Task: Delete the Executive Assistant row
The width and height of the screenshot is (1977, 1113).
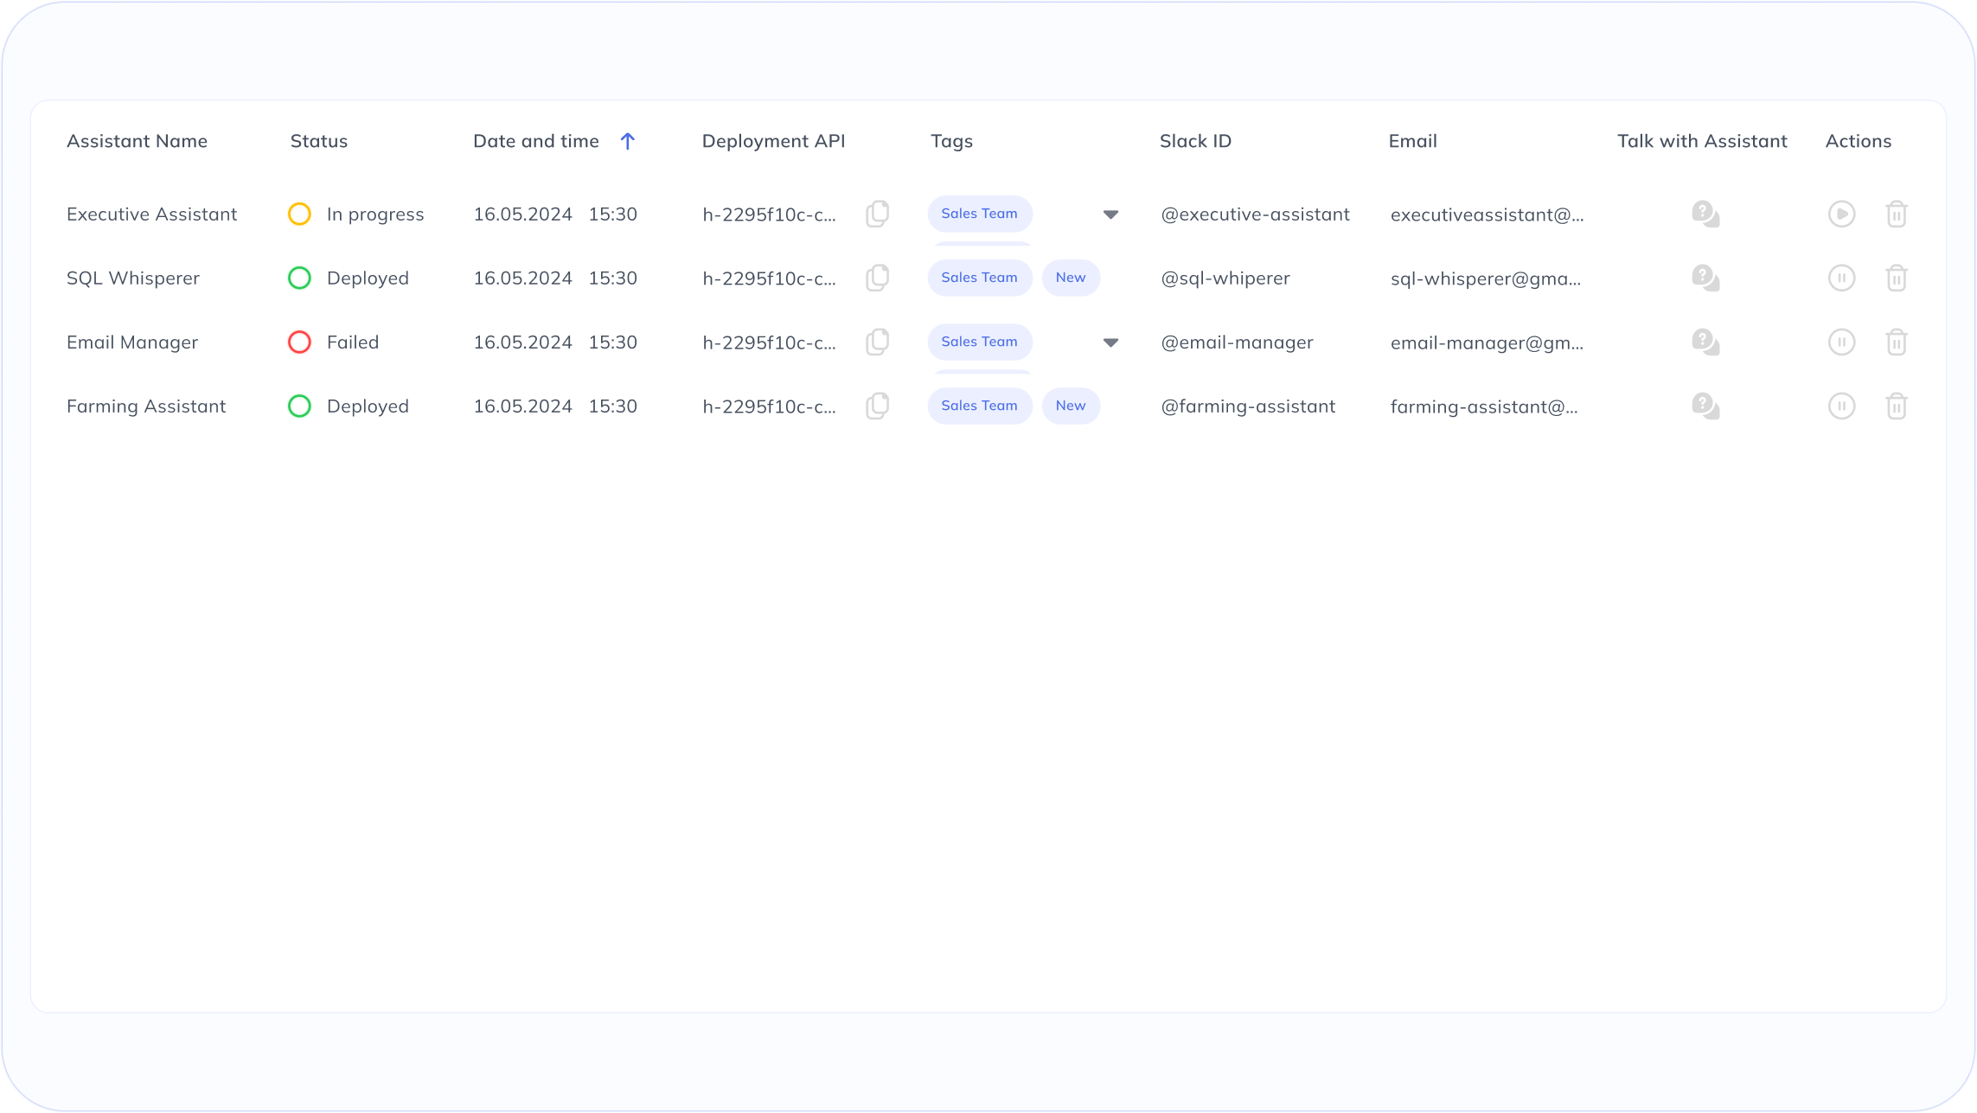Action: (1897, 214)
